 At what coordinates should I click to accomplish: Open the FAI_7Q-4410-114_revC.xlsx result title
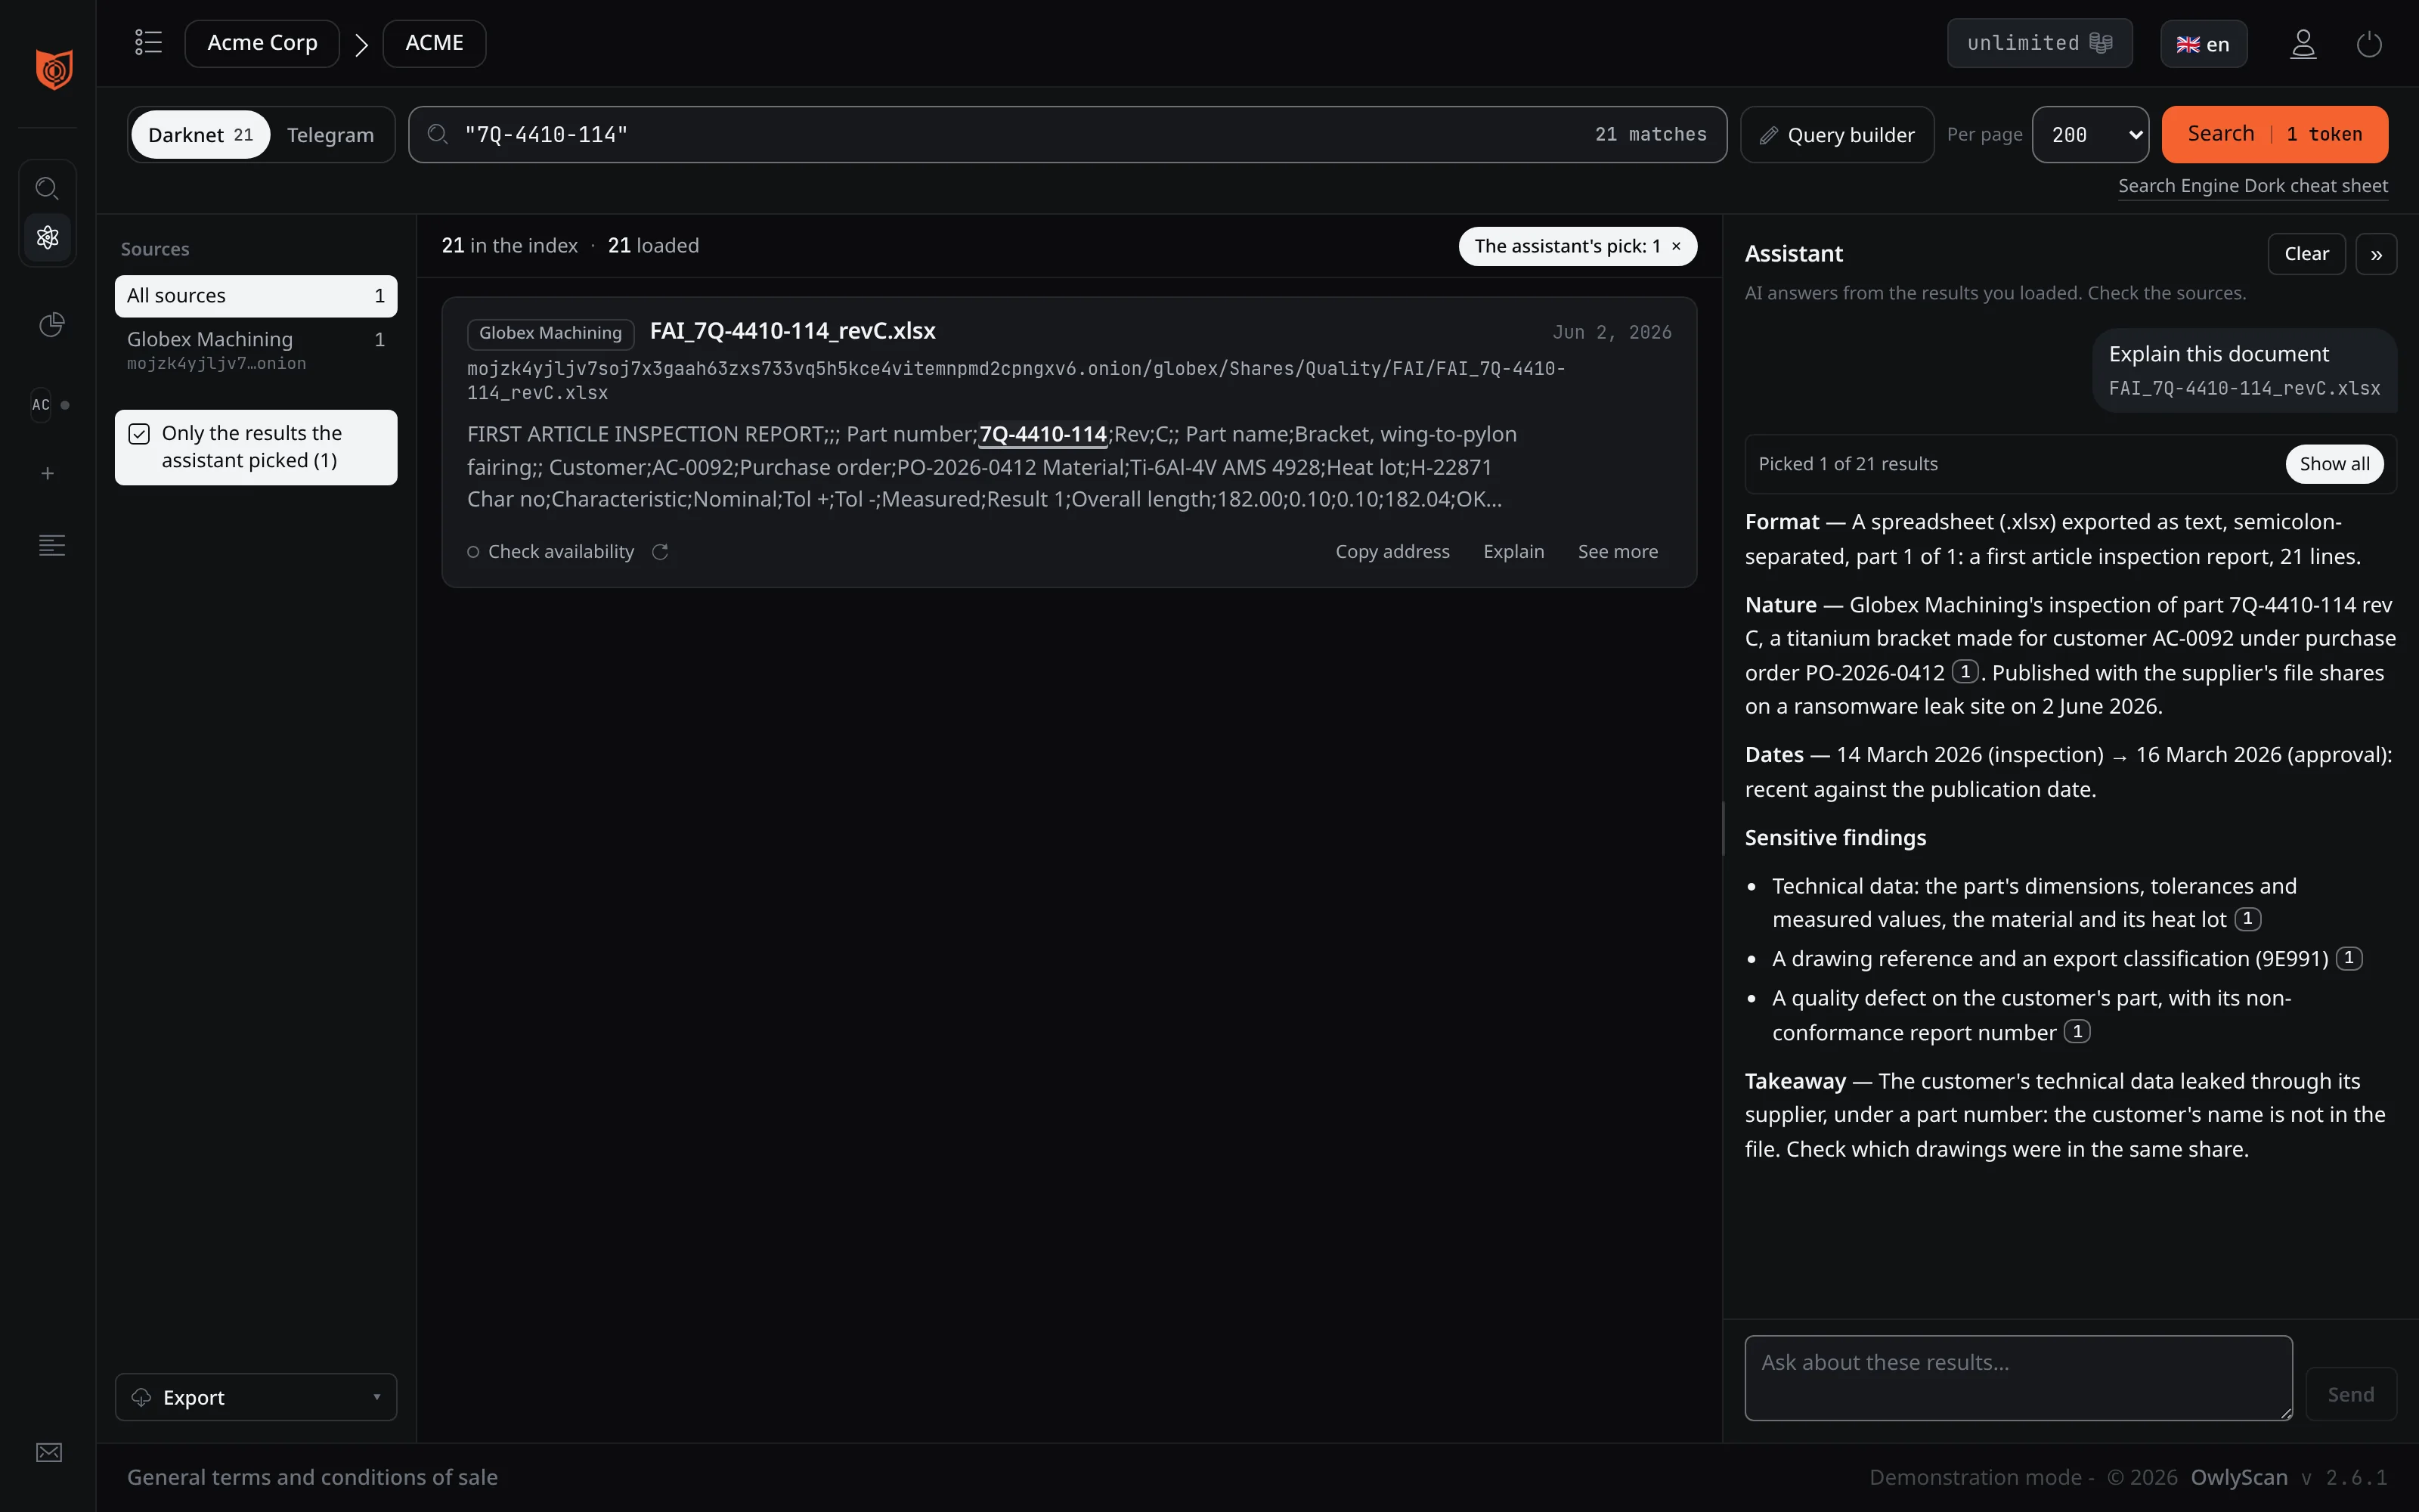[x=793, y=331]
